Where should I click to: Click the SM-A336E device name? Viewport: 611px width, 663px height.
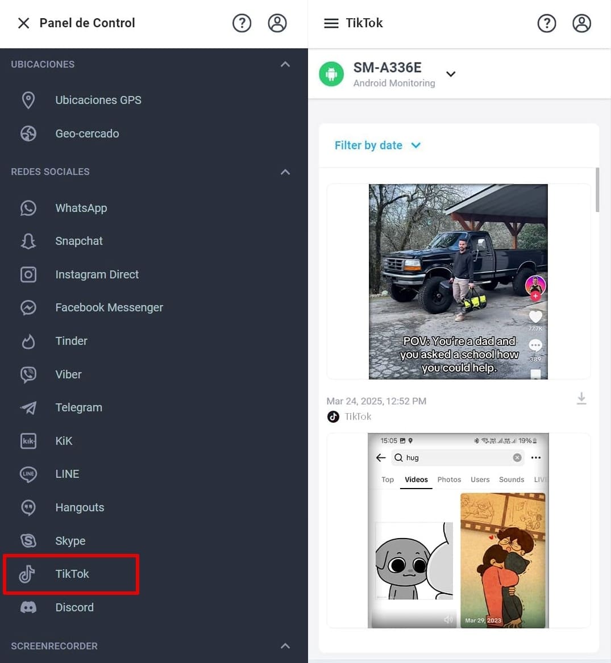coord(387,68)
